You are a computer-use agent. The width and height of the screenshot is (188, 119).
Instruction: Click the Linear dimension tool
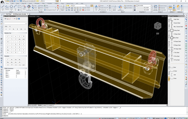pos(101,6)
